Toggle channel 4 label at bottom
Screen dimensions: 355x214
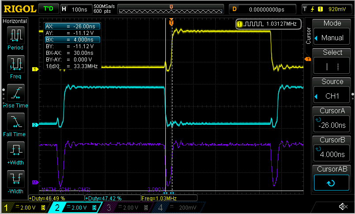click(160, 207)
